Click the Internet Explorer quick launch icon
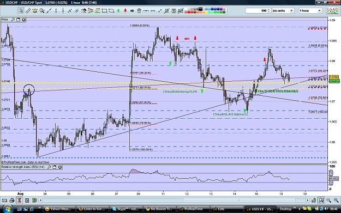The width and height of the screenshot is (341, 213). (32, 209)
